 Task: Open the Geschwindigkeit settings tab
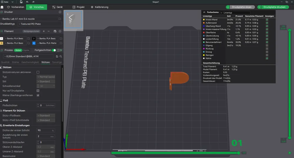click(30, 62)
